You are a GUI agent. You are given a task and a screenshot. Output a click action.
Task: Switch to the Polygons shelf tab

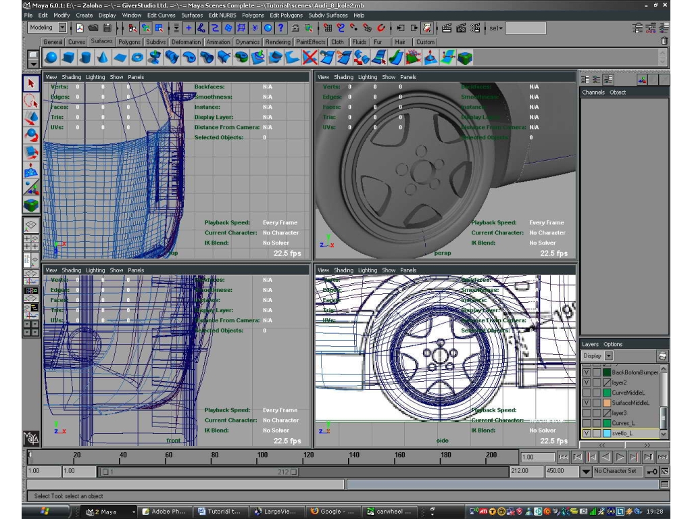[x=129, y=42]
